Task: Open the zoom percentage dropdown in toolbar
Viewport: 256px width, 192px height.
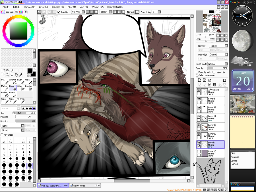Action: click(83, 12)
